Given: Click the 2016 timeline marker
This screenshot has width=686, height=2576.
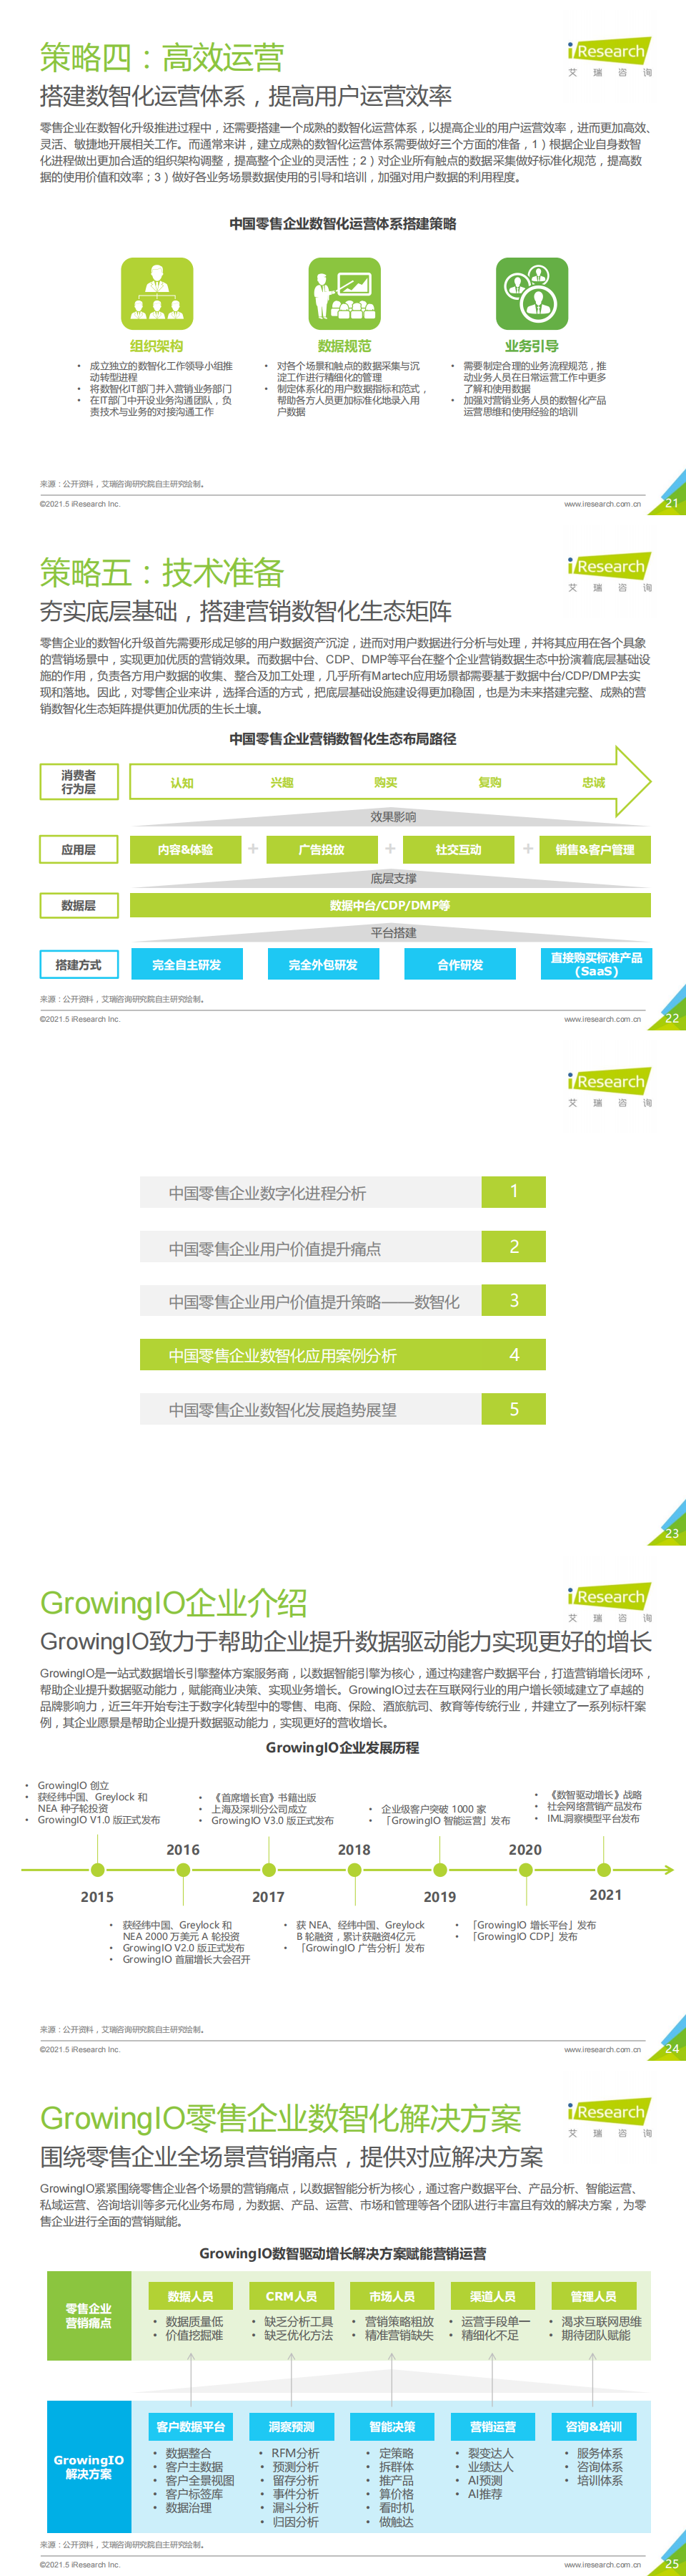Looking at the screenshot, I should (183, 1870).
